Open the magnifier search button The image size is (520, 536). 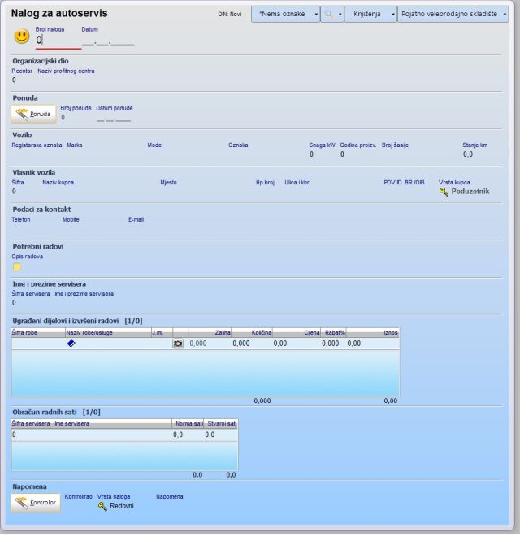[332, 14]
